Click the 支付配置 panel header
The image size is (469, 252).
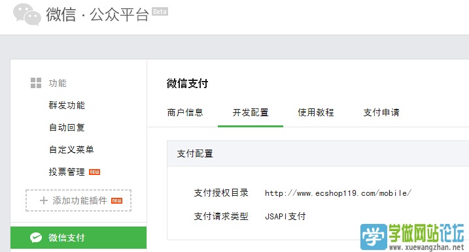pos(318,153)
